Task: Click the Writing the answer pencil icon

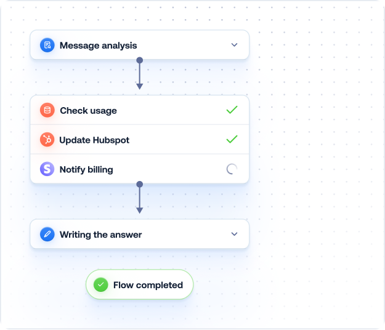Action: click(47, 235)
